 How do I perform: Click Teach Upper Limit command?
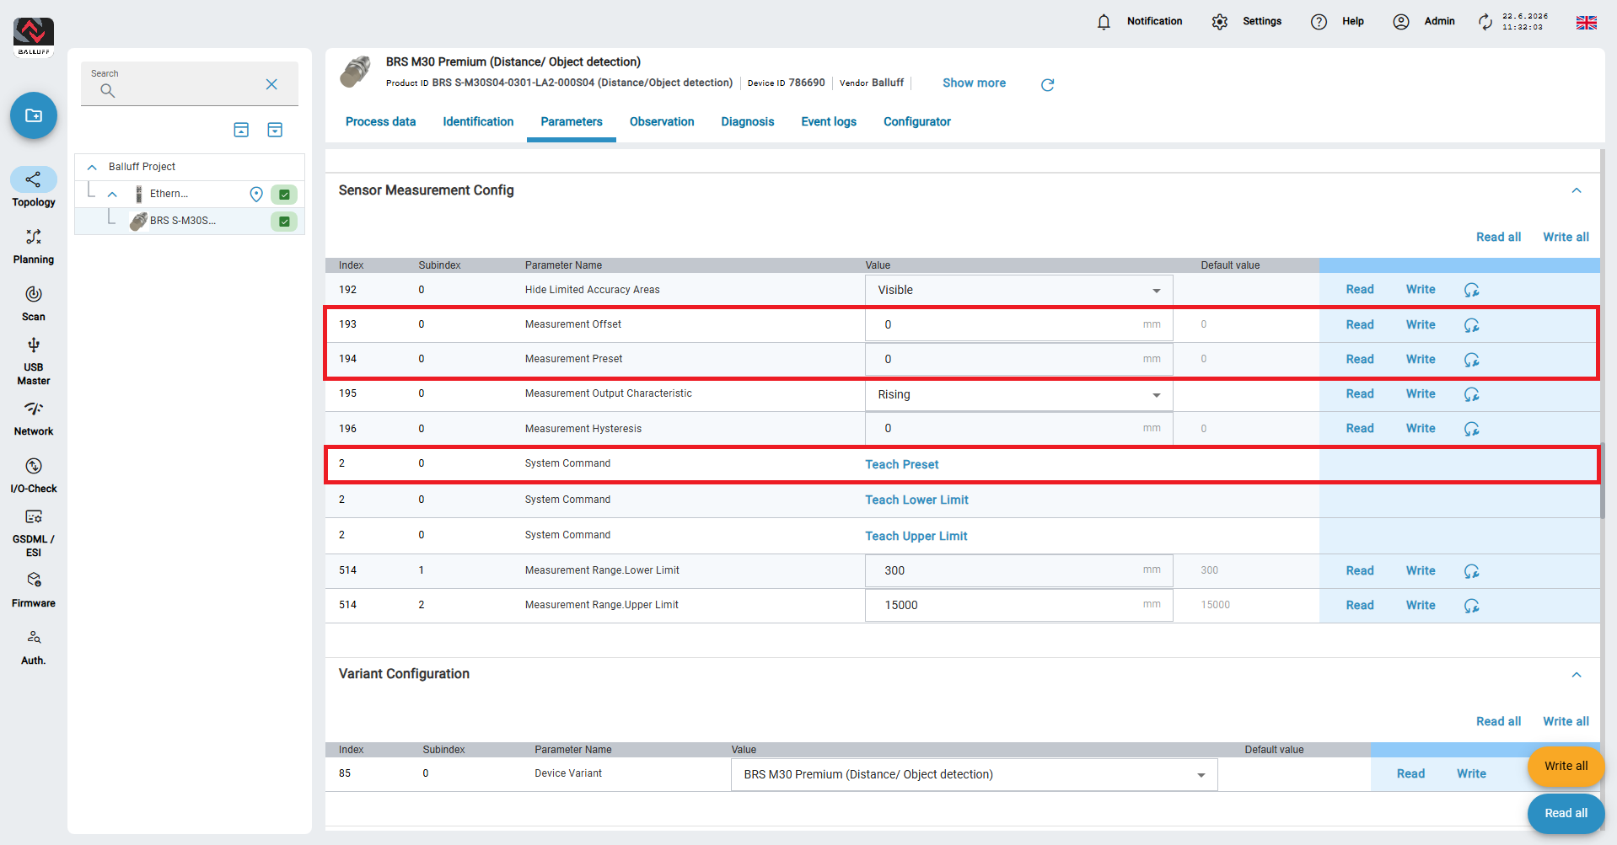(916, 536)
